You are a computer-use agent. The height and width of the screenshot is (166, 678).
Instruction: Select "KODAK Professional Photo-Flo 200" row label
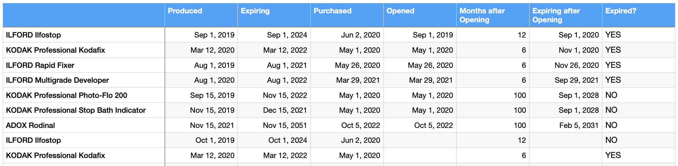(66, 95)
